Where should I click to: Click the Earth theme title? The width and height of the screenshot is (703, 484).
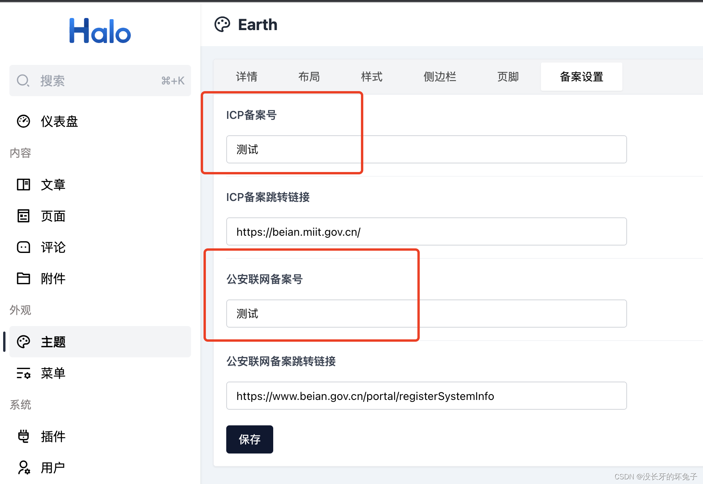click(258, 25)
